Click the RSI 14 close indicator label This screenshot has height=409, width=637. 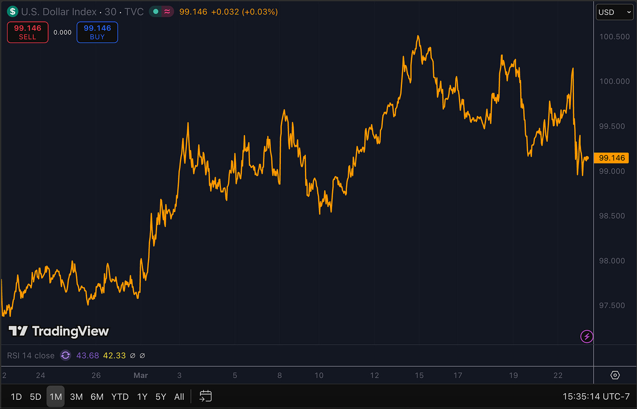point(31,356)
